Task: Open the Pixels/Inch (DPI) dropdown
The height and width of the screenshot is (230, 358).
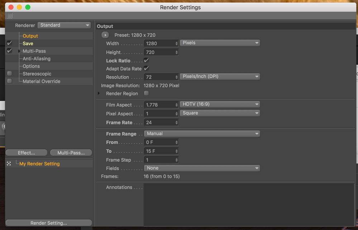Action: [220, 76]
